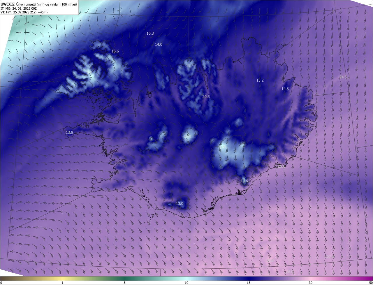This screenshot has height=285, width=373.
Task: Select the valid time "VT: Fim. 25.09.2025 21Z (+45 h)"
Action: pyautogui.click(x=24, y=12)
